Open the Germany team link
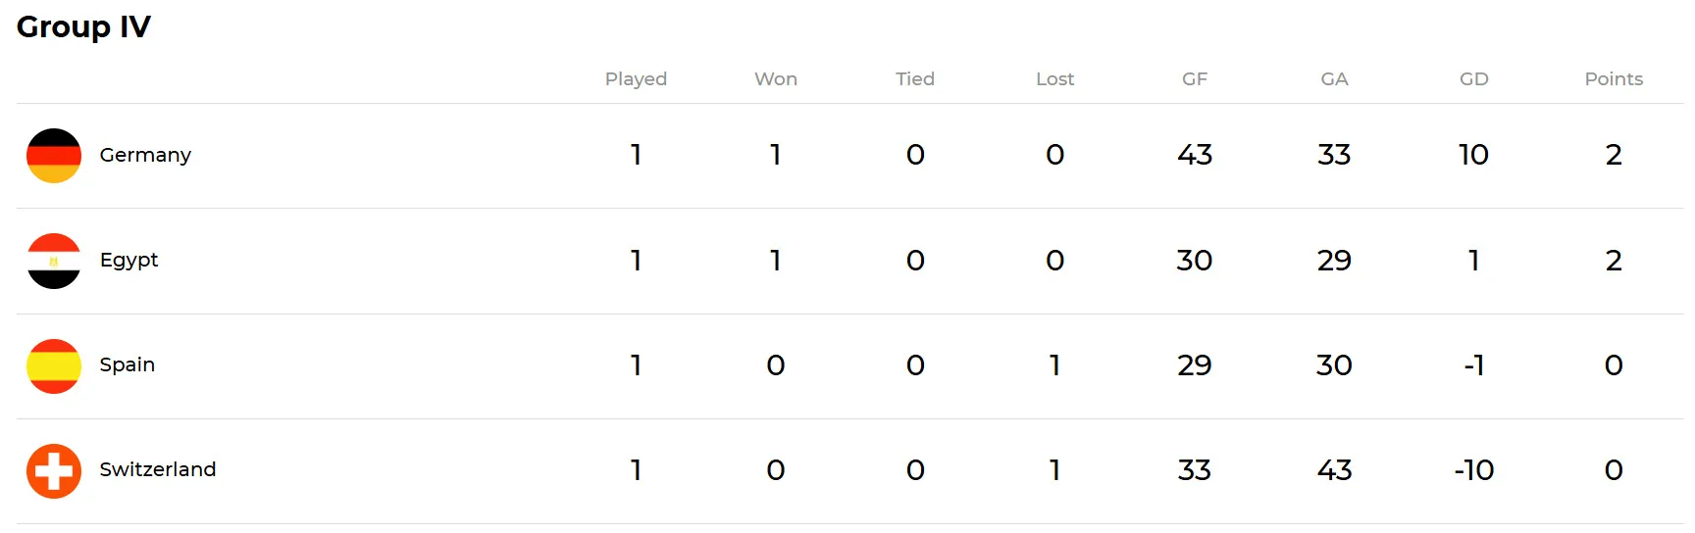The height and width of the screenshot is (533, 1695). [x=145, y=155]
